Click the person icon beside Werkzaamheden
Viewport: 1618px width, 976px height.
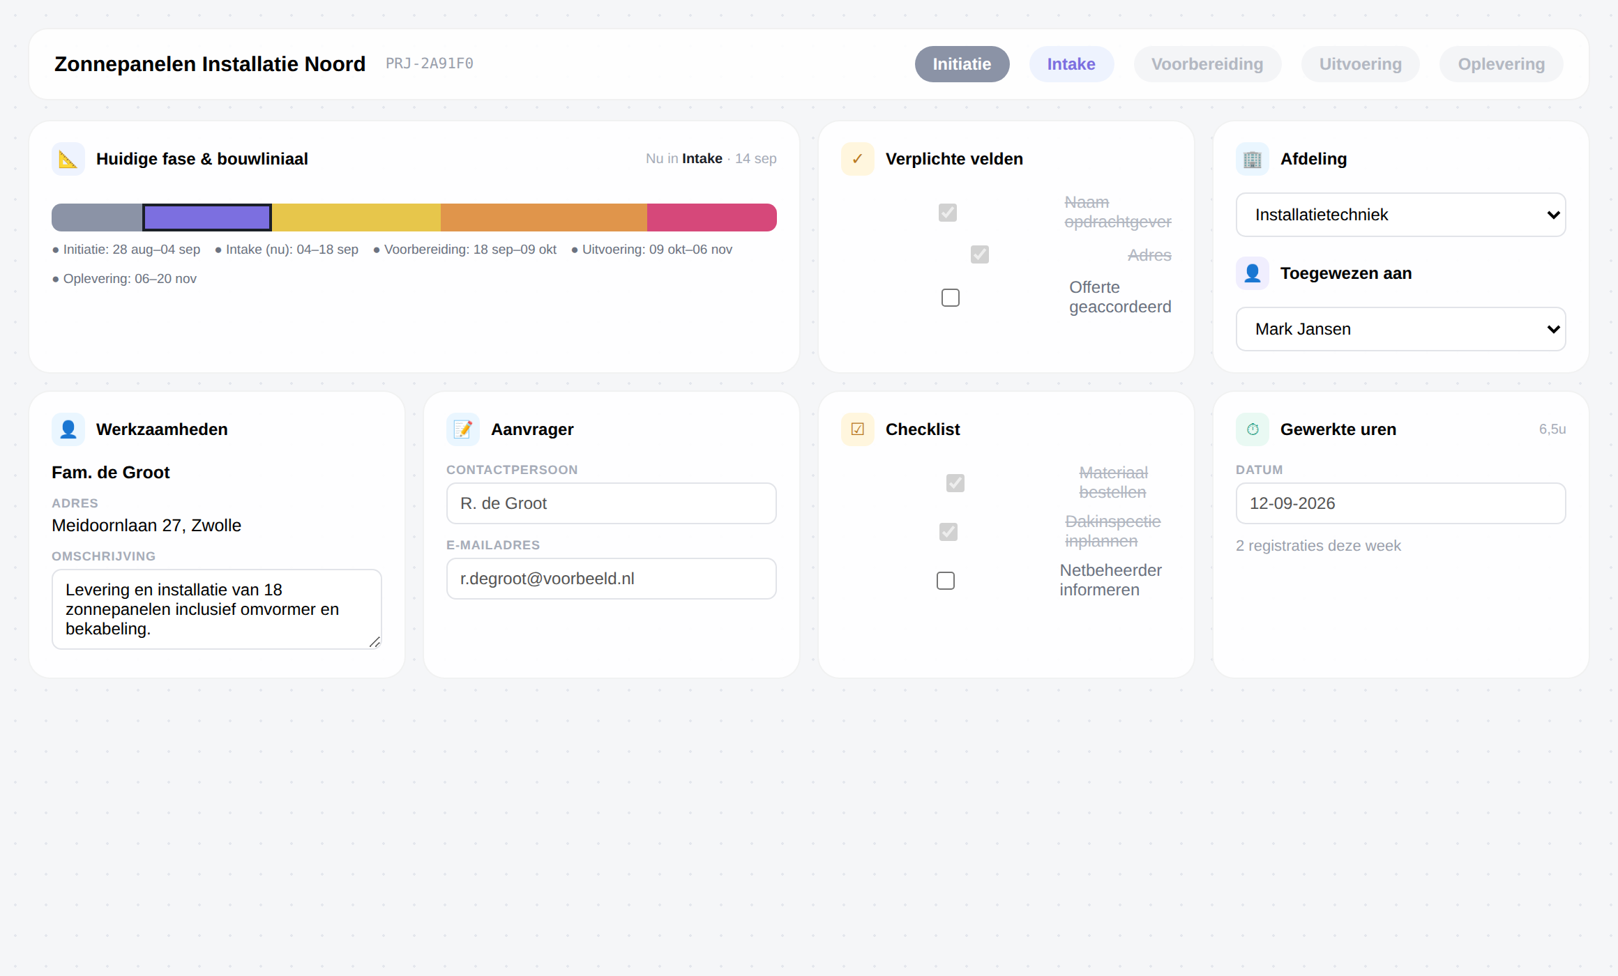[68, 429]
